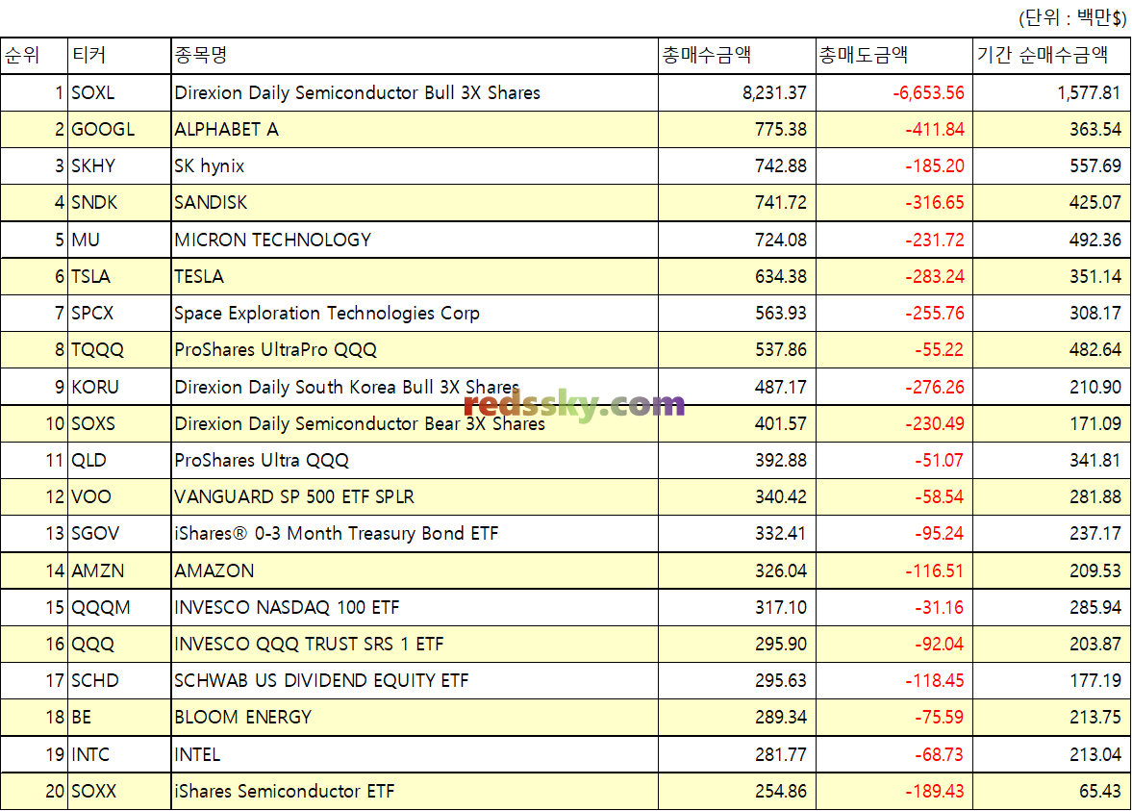Image resolution: width=1132 pixels, height=811 pixels.
Task: Select the QQQM ticker cell
Action: point(119,607)
